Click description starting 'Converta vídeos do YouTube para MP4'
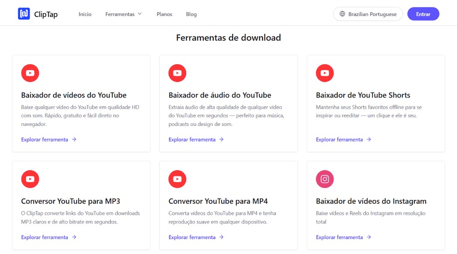 222,217
